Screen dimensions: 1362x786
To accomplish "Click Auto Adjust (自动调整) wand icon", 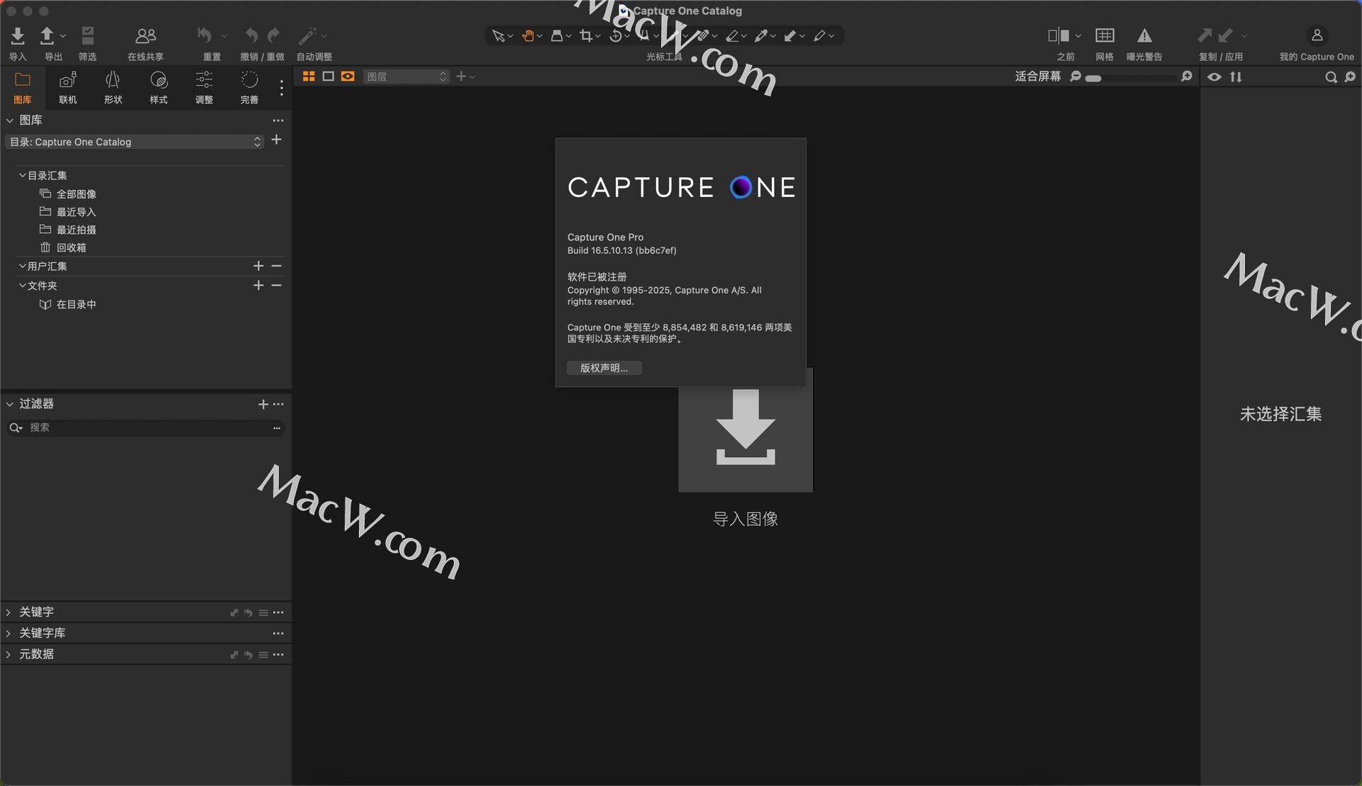I will (307, 35).
